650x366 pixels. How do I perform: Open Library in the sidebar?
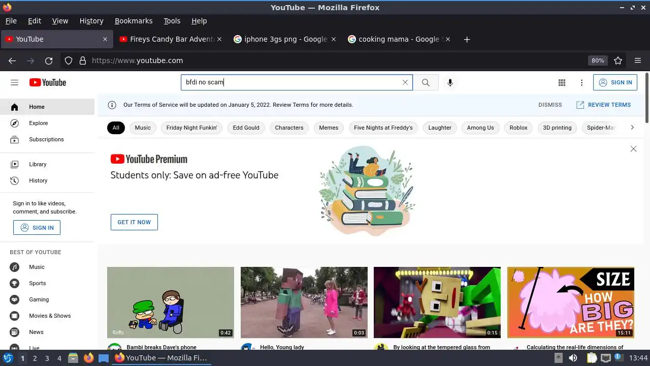(x=47, y=164)
